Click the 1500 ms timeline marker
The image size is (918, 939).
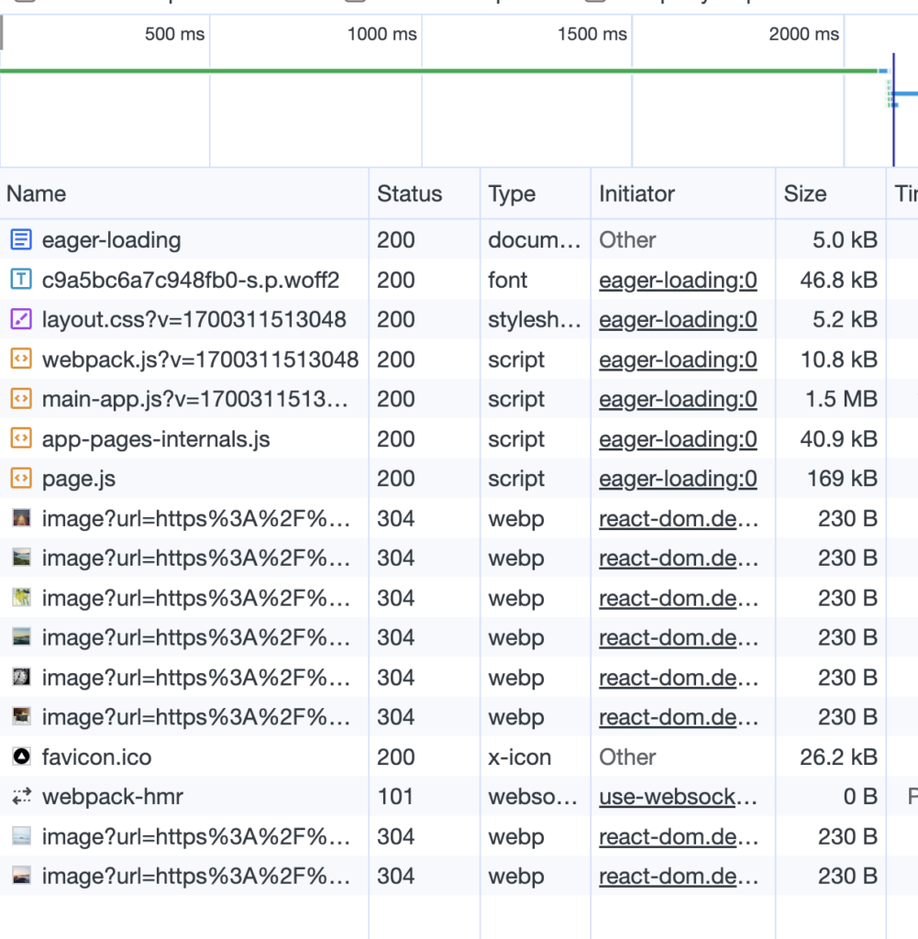pyautogui.click(x=592, y=34)
